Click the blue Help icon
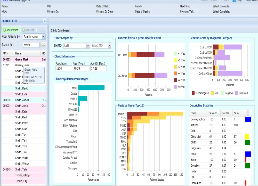The height and width of the screenshot is (186, 258). [234, 1]
